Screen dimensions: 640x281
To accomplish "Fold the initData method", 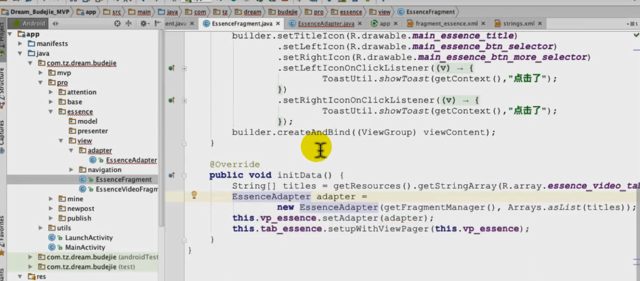I will tap(184, 175).
